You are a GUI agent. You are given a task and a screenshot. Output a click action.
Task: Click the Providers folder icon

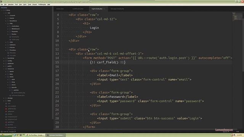(x=8, y=50)
